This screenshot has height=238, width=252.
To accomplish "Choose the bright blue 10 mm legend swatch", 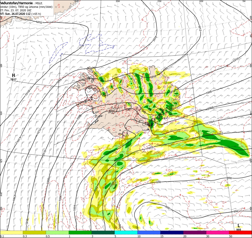I will point(149,232).
